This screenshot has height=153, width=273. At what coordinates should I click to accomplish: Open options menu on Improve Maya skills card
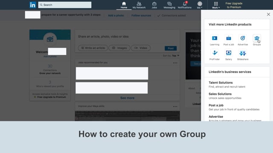coord(175,107)
